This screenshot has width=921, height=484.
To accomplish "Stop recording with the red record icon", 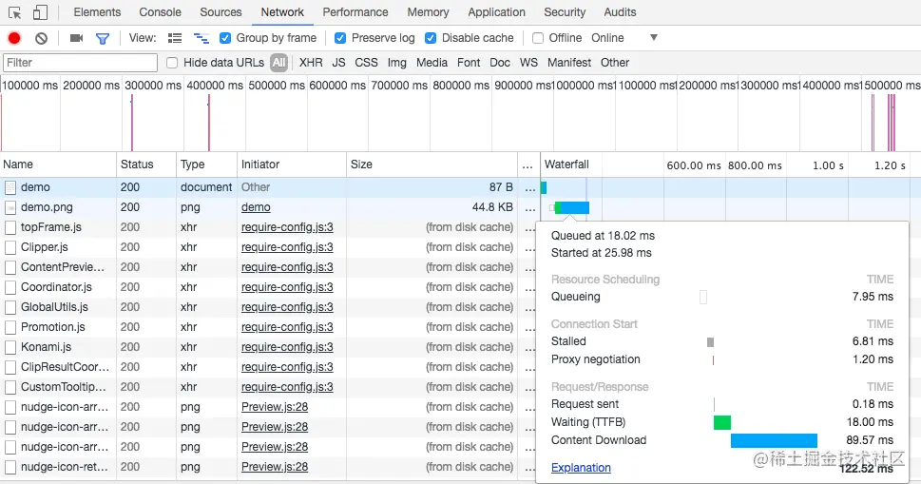I will click(14, 38).
